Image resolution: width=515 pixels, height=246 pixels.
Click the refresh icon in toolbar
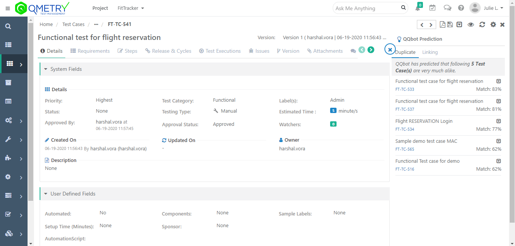point(482,24)
